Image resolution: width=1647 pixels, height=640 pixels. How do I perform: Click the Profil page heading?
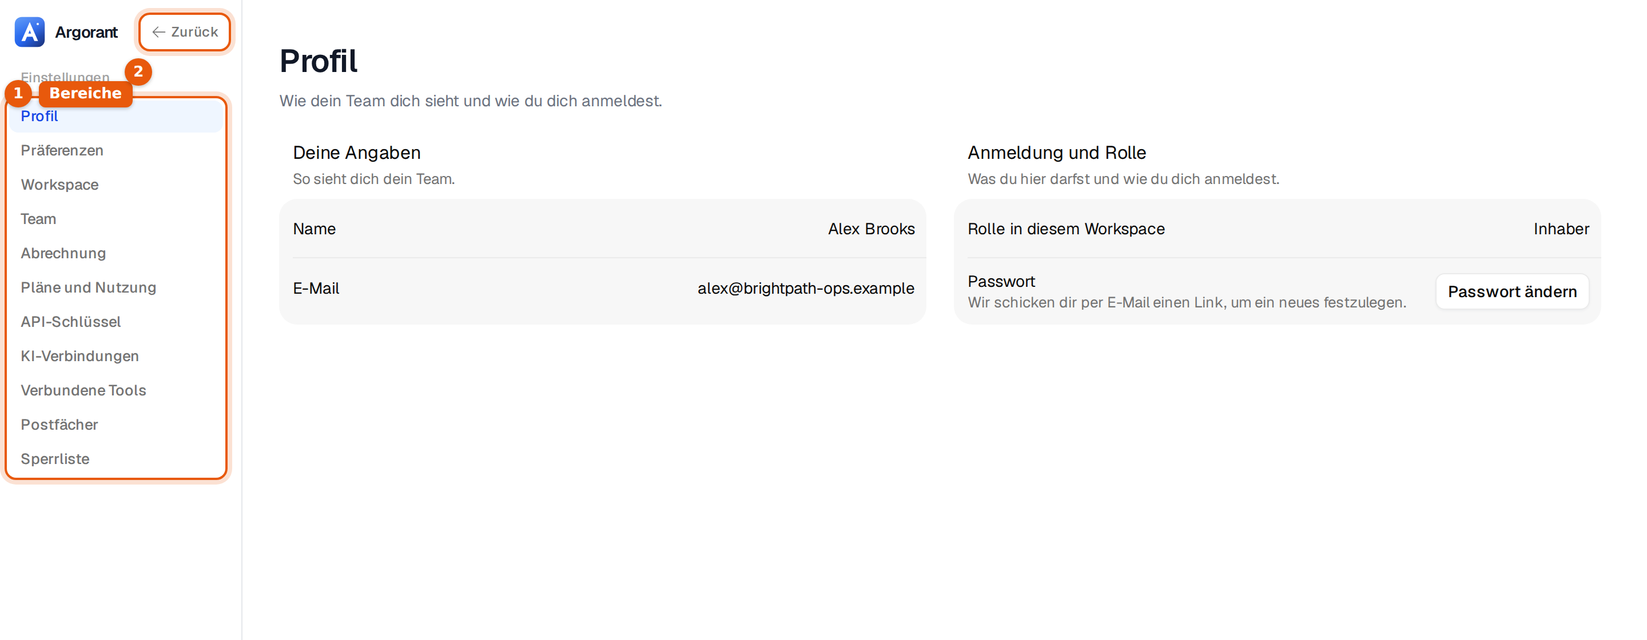319,61
